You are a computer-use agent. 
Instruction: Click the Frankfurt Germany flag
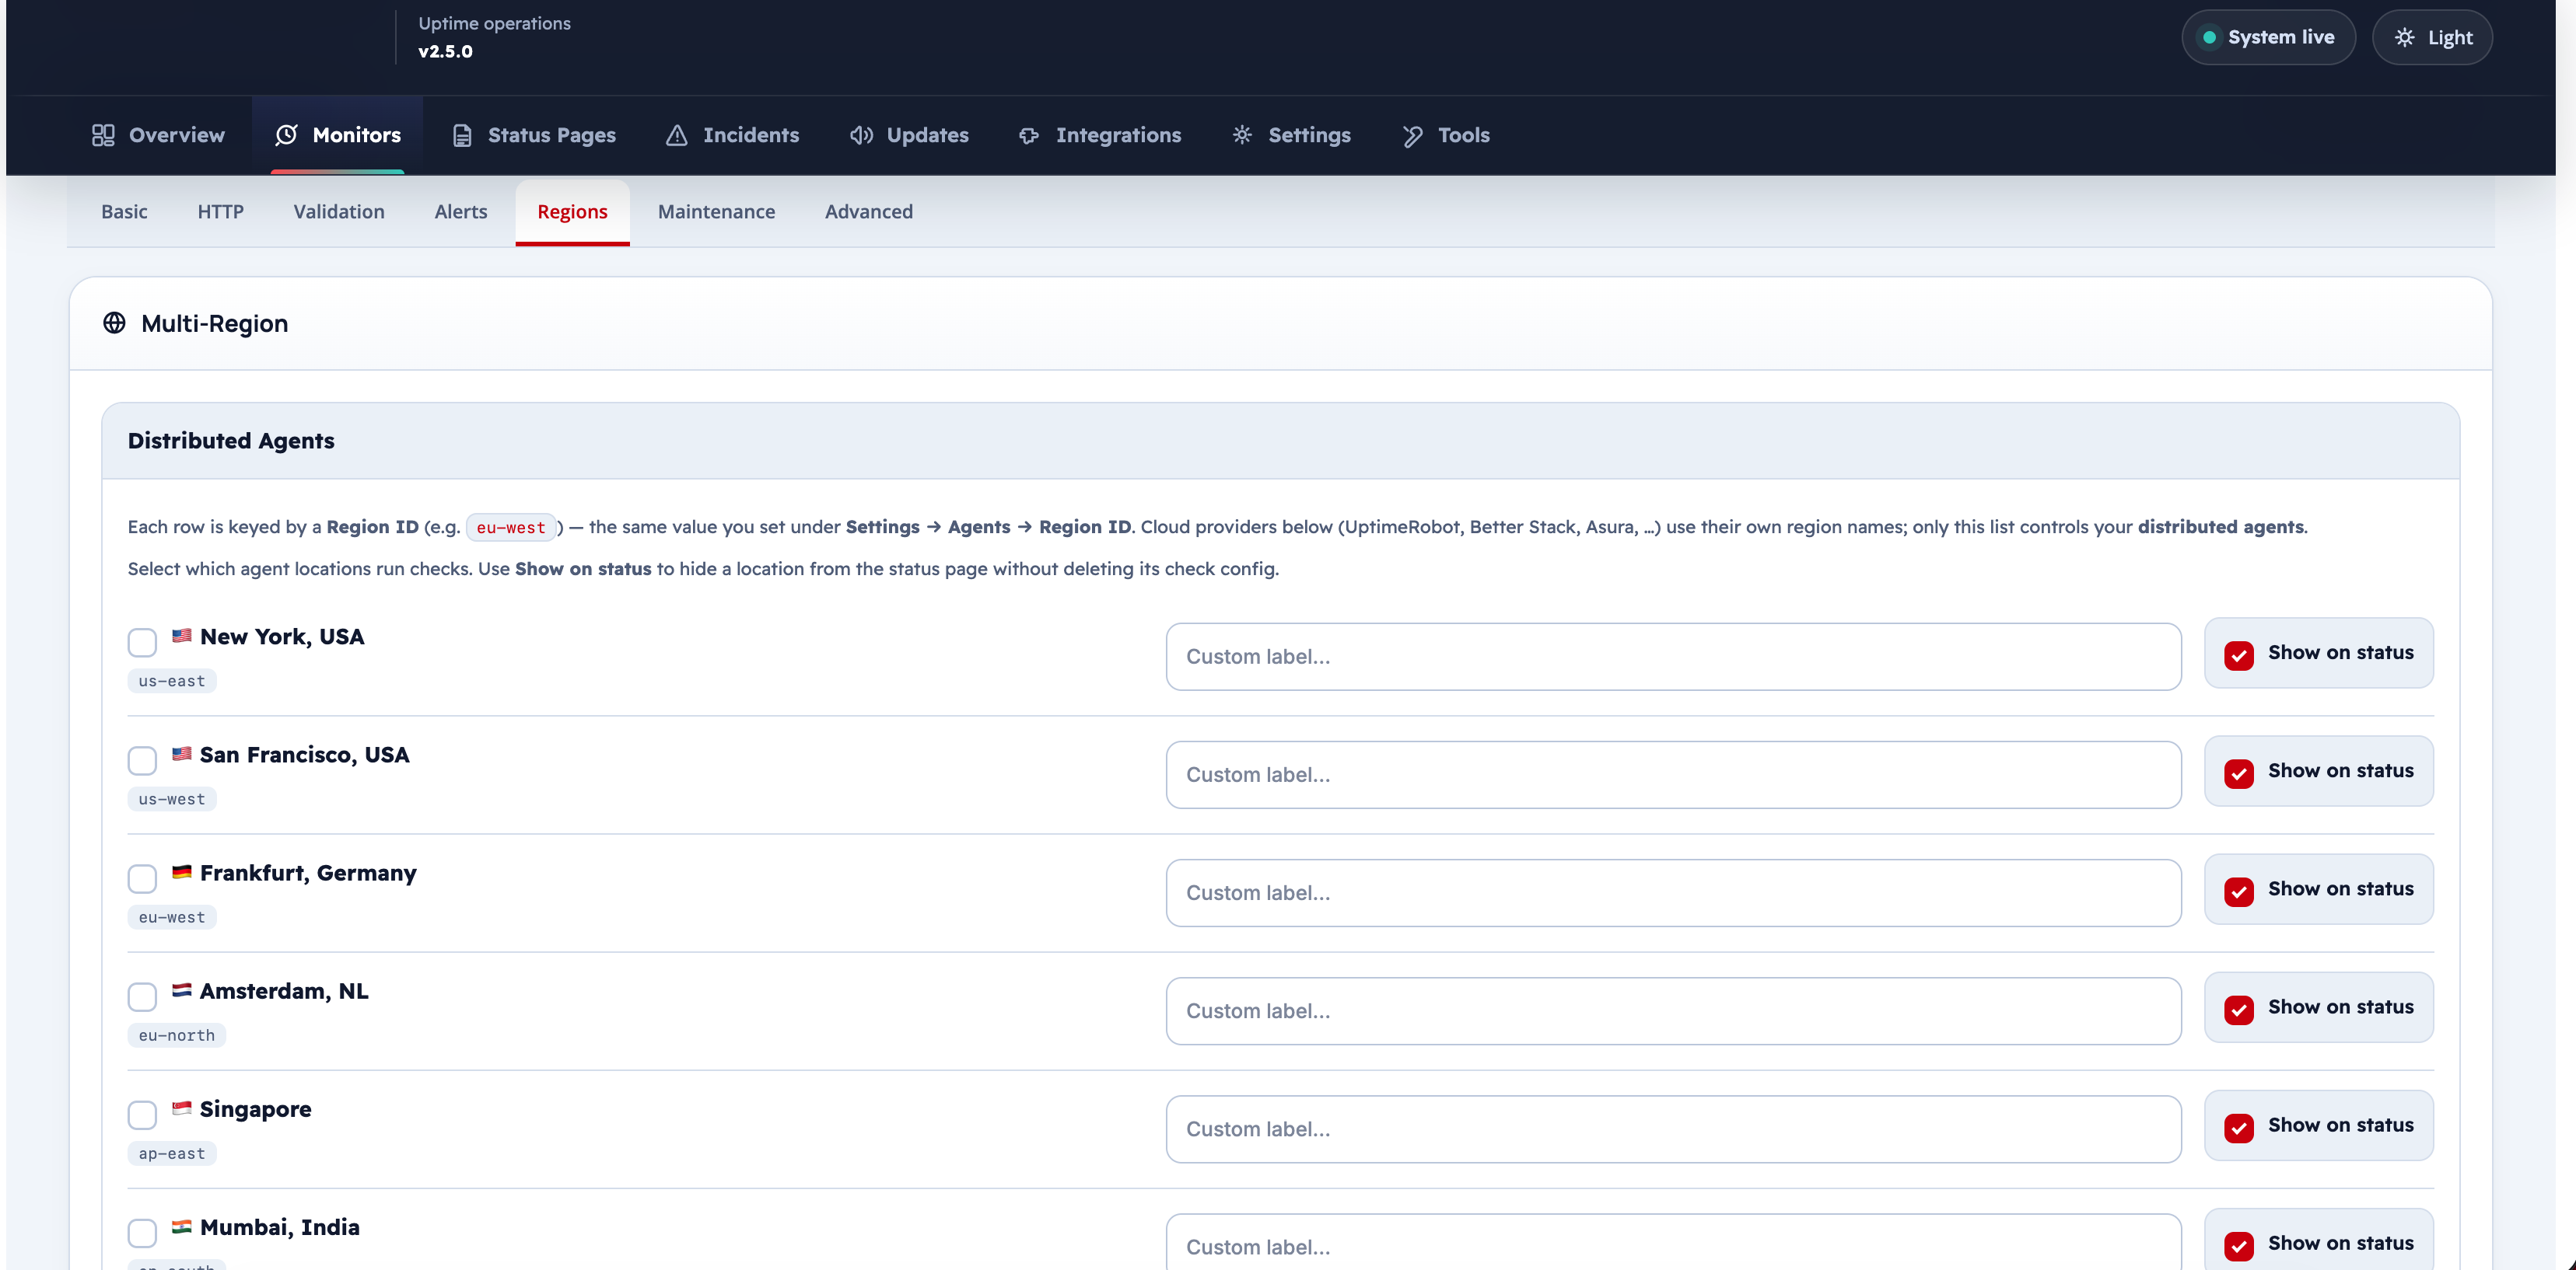pos(181,871)
